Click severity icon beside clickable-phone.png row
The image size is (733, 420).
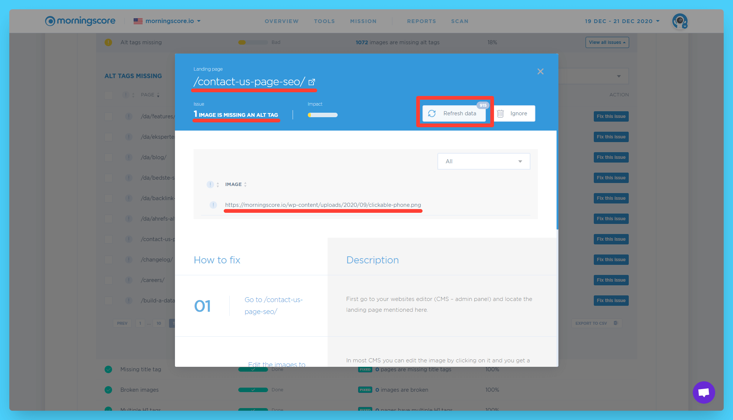tap(213, 205)
